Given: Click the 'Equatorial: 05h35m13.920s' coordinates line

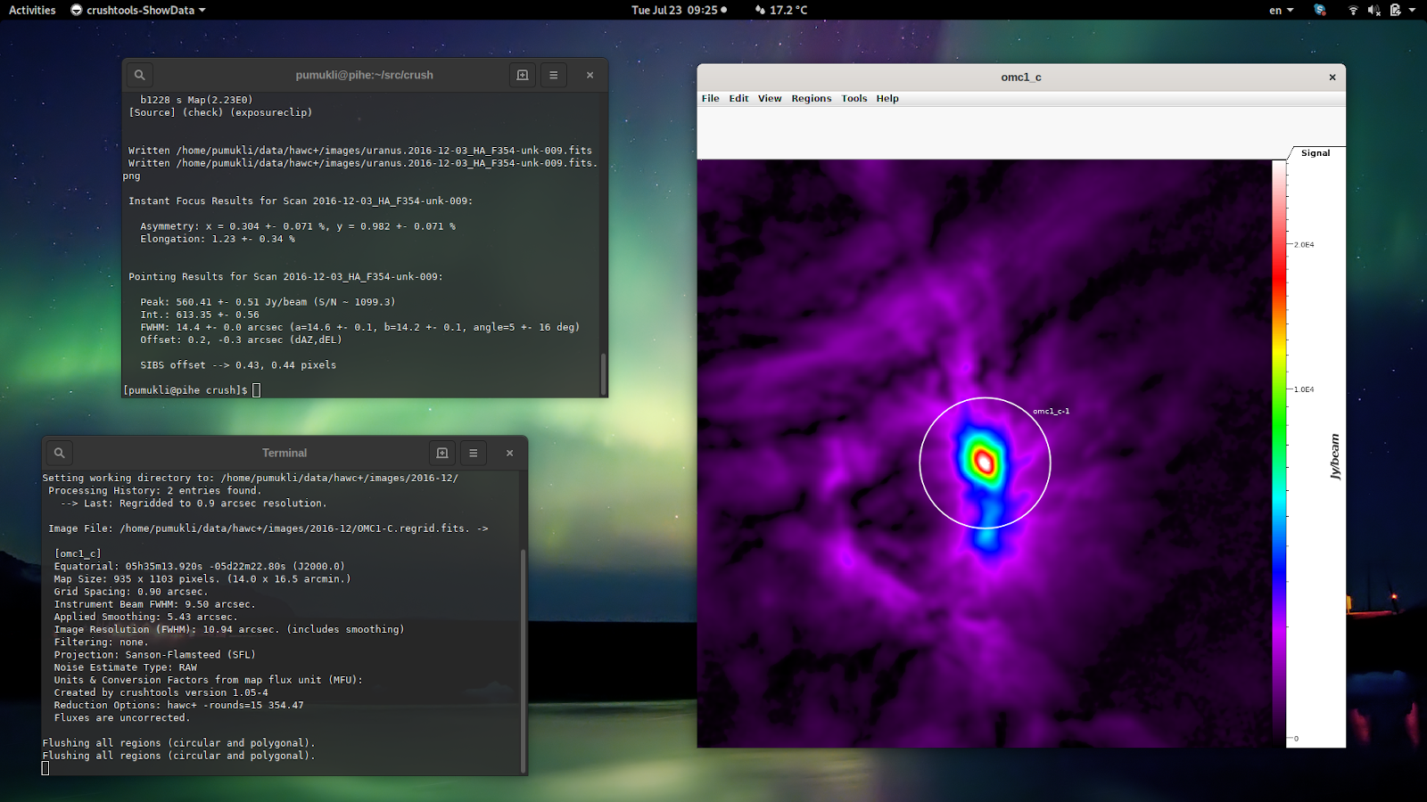Looking at the screenshot, I should (199, 567).
